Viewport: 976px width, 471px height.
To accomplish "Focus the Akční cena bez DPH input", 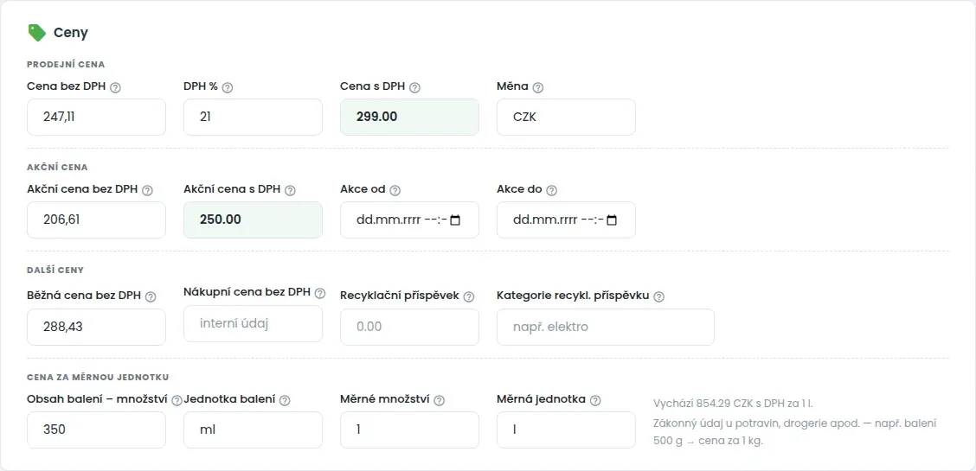I will [x=97, y=220].
